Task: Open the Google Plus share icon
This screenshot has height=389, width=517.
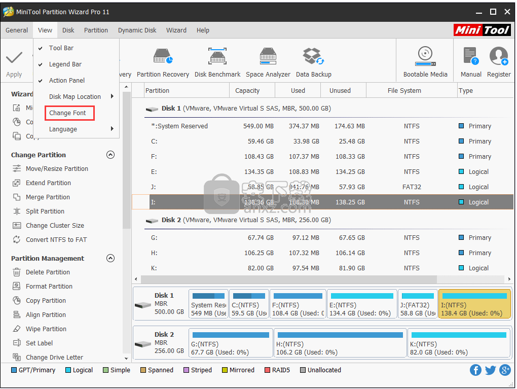Action: pos(505,370)
